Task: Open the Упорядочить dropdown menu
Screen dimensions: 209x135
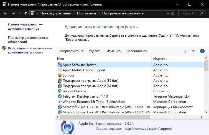Action: [71, 51]
